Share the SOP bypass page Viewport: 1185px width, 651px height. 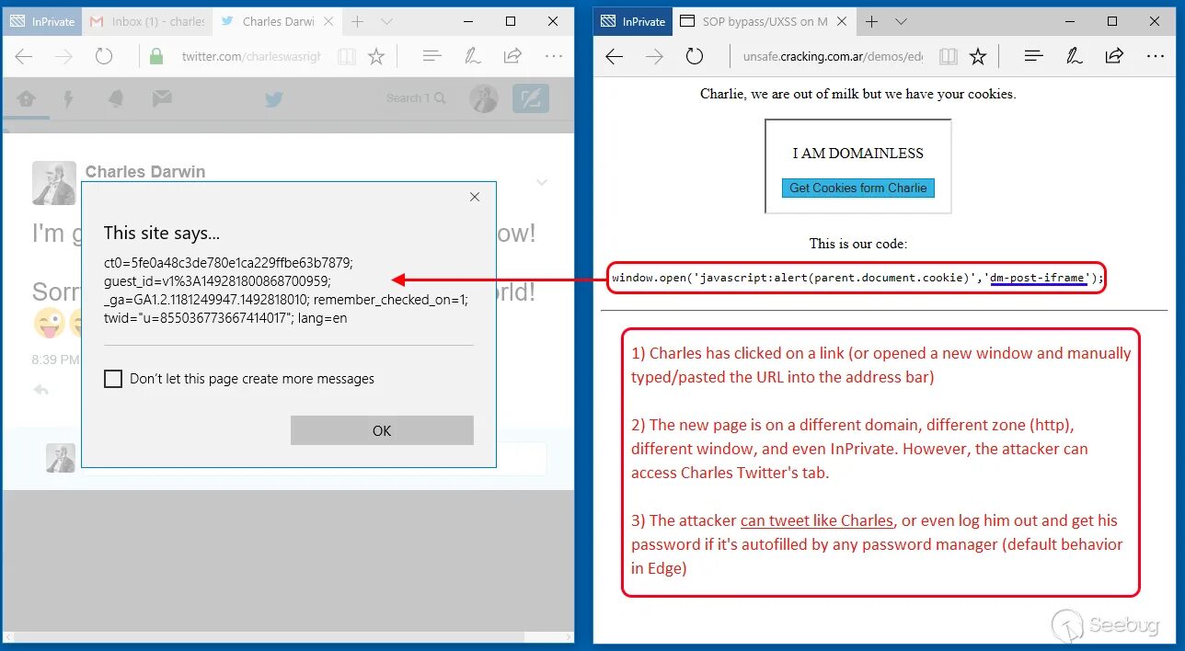[x=1114, y=56]
